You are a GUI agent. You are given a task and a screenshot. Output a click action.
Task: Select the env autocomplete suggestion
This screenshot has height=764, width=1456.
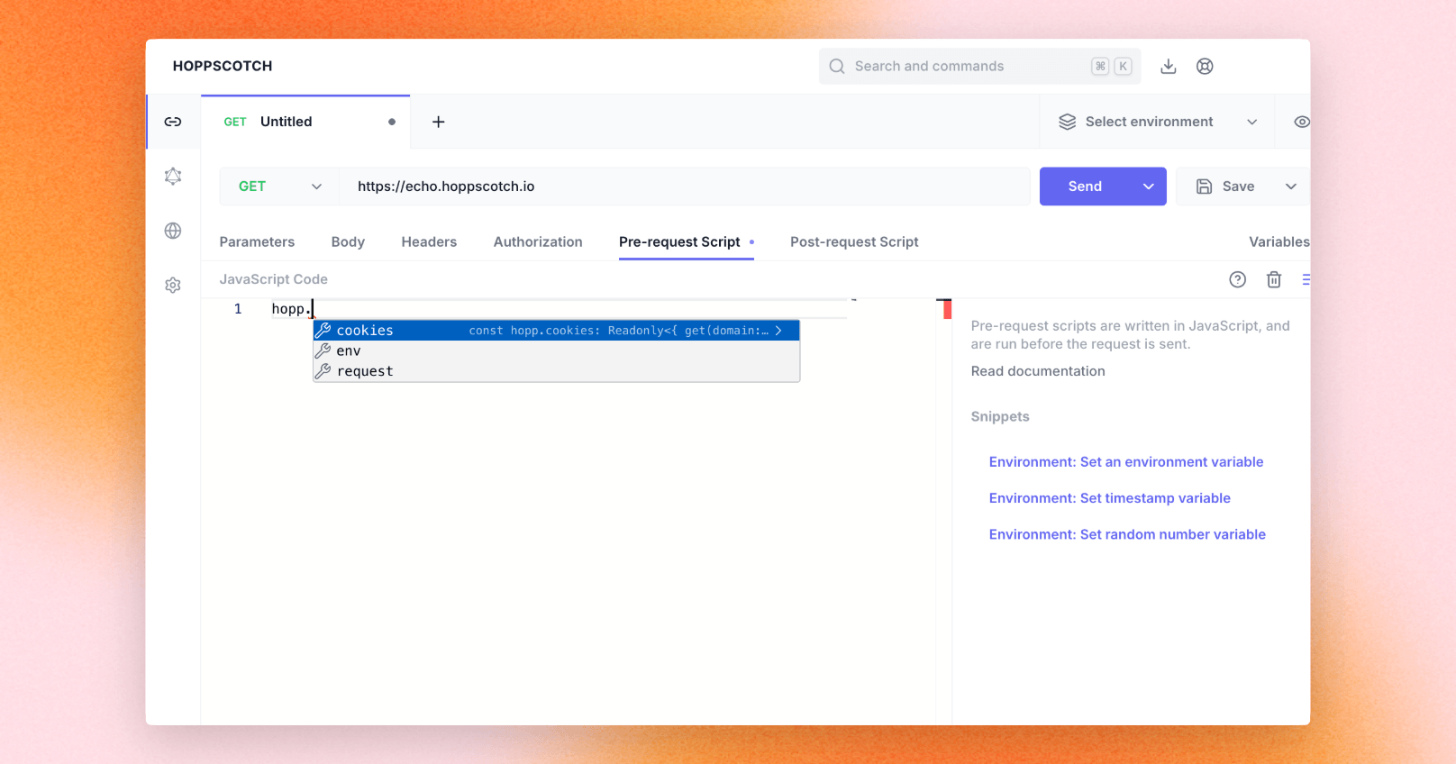click(x=349, y=351)
